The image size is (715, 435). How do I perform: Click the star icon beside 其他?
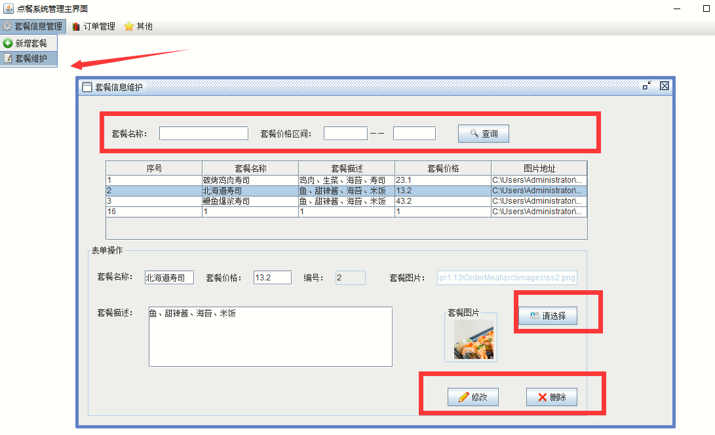[x=129, y=26]
